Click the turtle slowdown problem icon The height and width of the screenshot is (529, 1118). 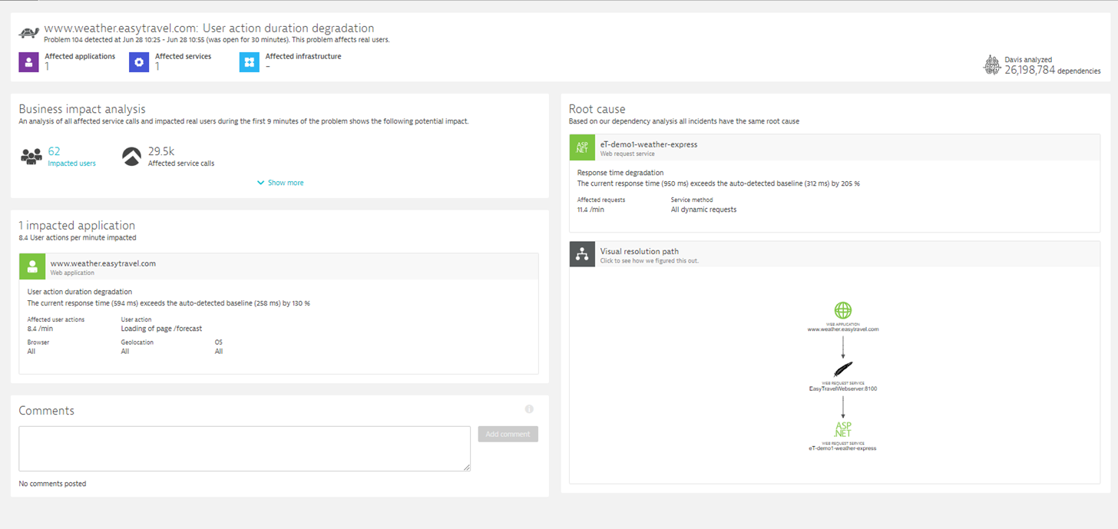click(x=29, y=34)
